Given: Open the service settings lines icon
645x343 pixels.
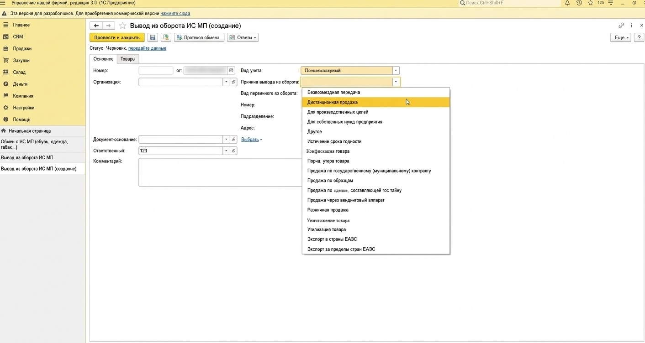Looking at the screenshot, I should coord(611,3).
